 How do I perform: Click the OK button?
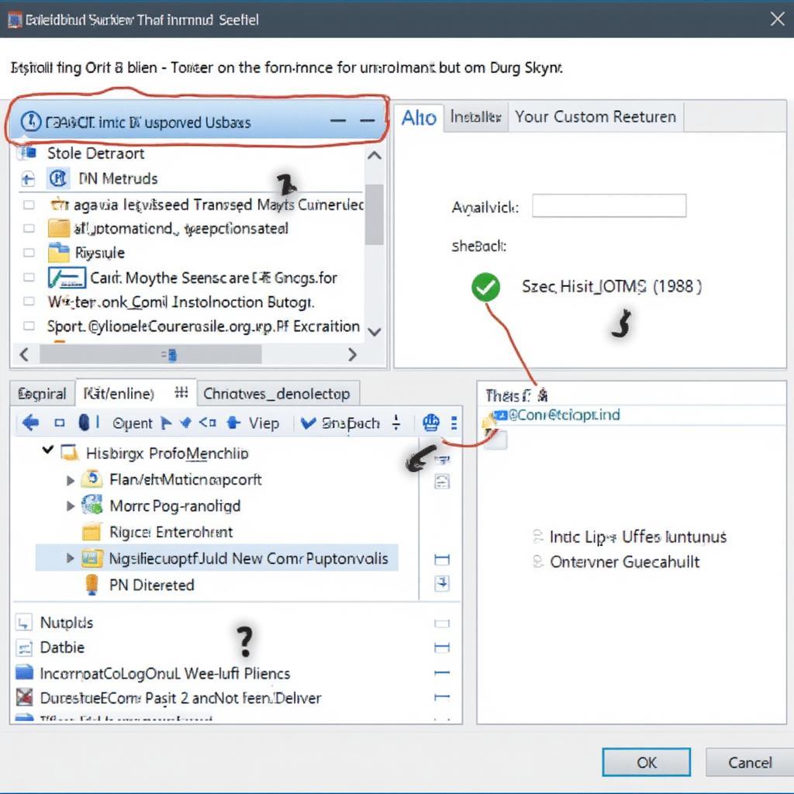pos(646,762)
